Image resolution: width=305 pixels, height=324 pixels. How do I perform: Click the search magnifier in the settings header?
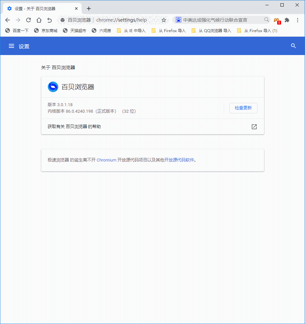293,46
